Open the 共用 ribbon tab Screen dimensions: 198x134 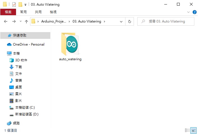[x=38, y=12]
